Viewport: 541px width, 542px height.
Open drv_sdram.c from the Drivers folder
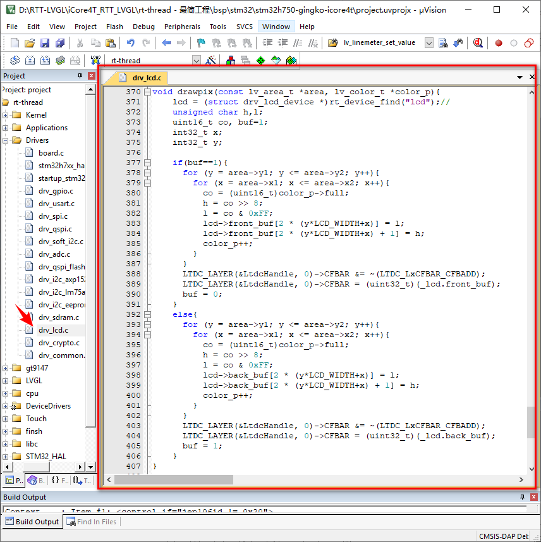click(58, 317)
